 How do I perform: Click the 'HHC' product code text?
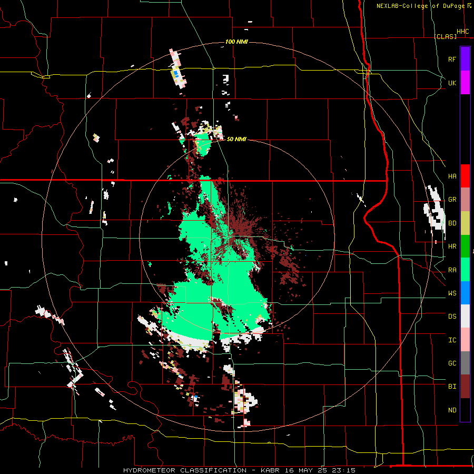(x=462, y=32)
